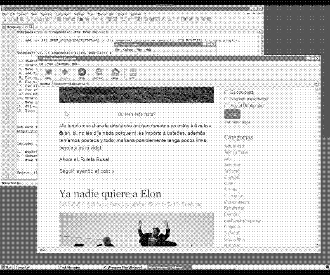Open Favorites menu in Internet Explorer
330x275 pixels.
click(63, 64)
